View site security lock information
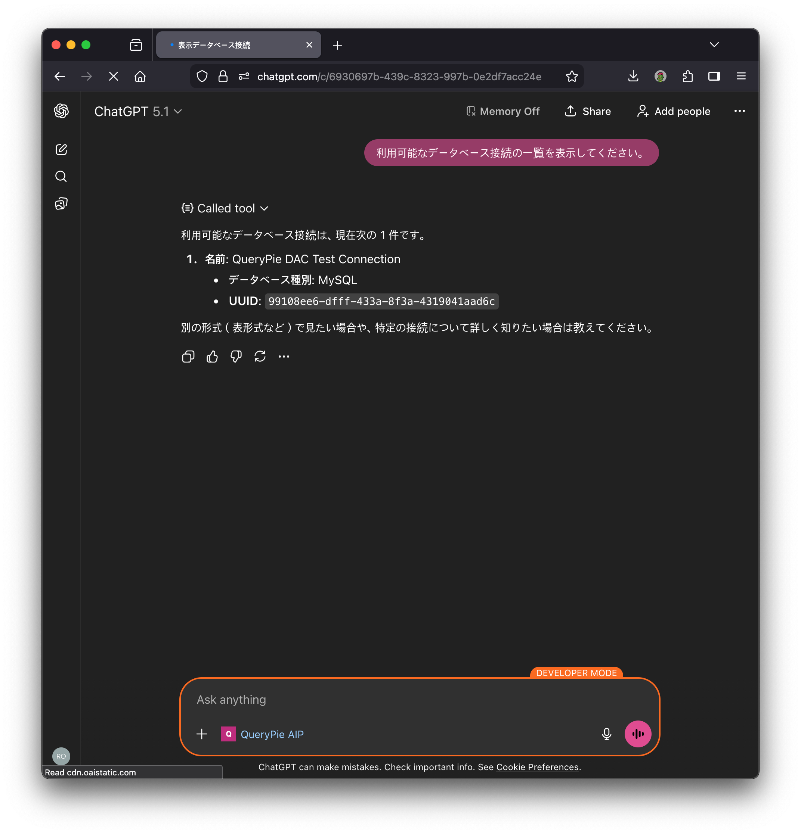The image size is (801, 834). 223,77
